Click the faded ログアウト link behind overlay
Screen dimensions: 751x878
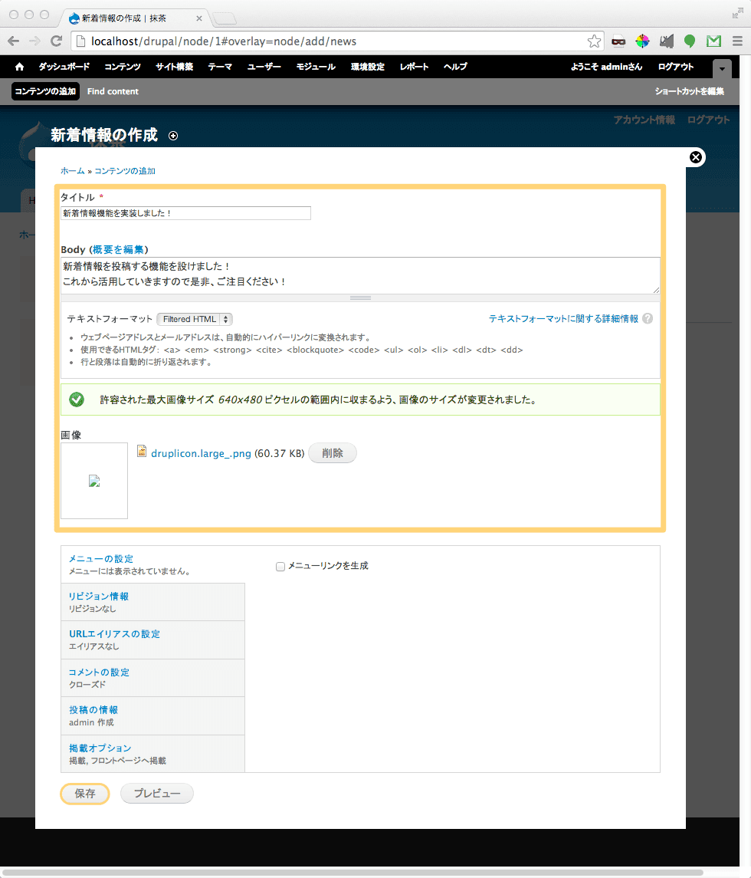click(x=709, y=120)
